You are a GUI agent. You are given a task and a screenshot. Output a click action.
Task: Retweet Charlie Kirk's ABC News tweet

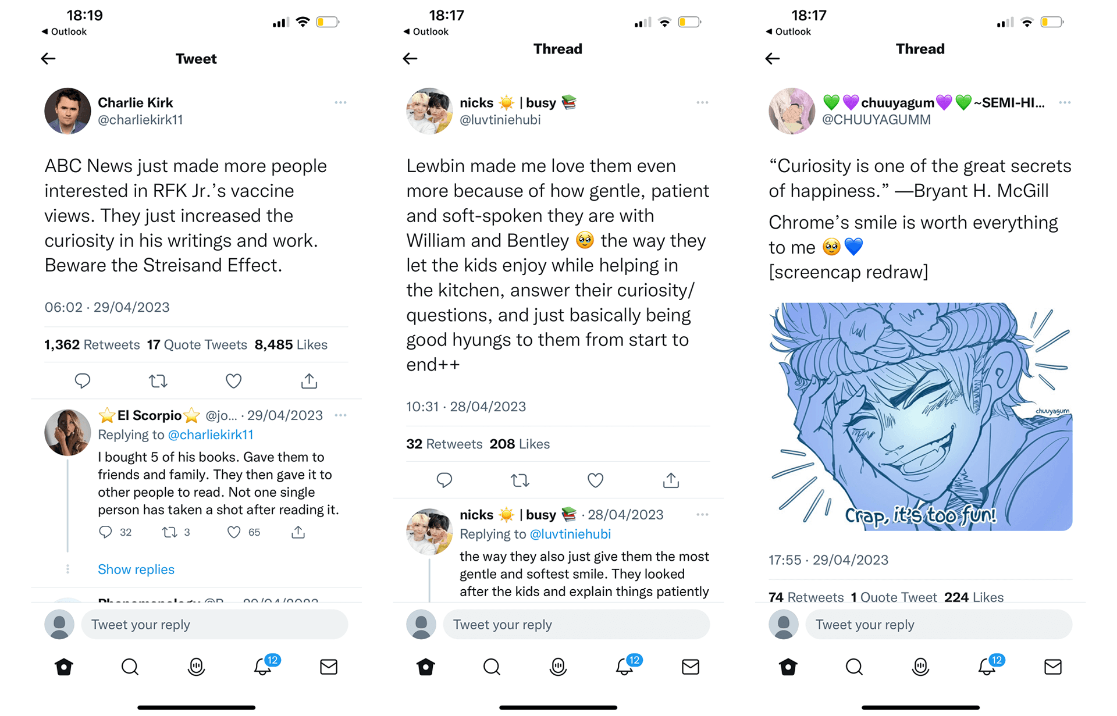(x=158, y=381)
